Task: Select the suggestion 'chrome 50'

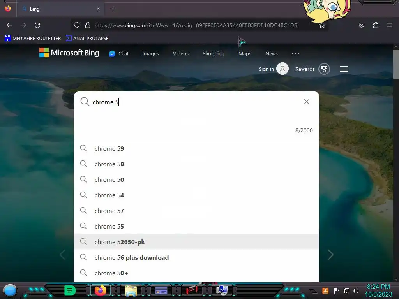Action: pos(196,179)
